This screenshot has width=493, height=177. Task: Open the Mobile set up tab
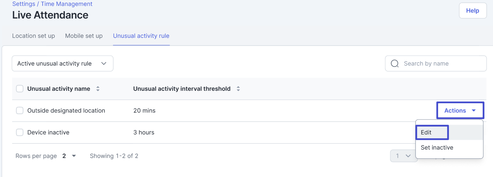(84, 36)
